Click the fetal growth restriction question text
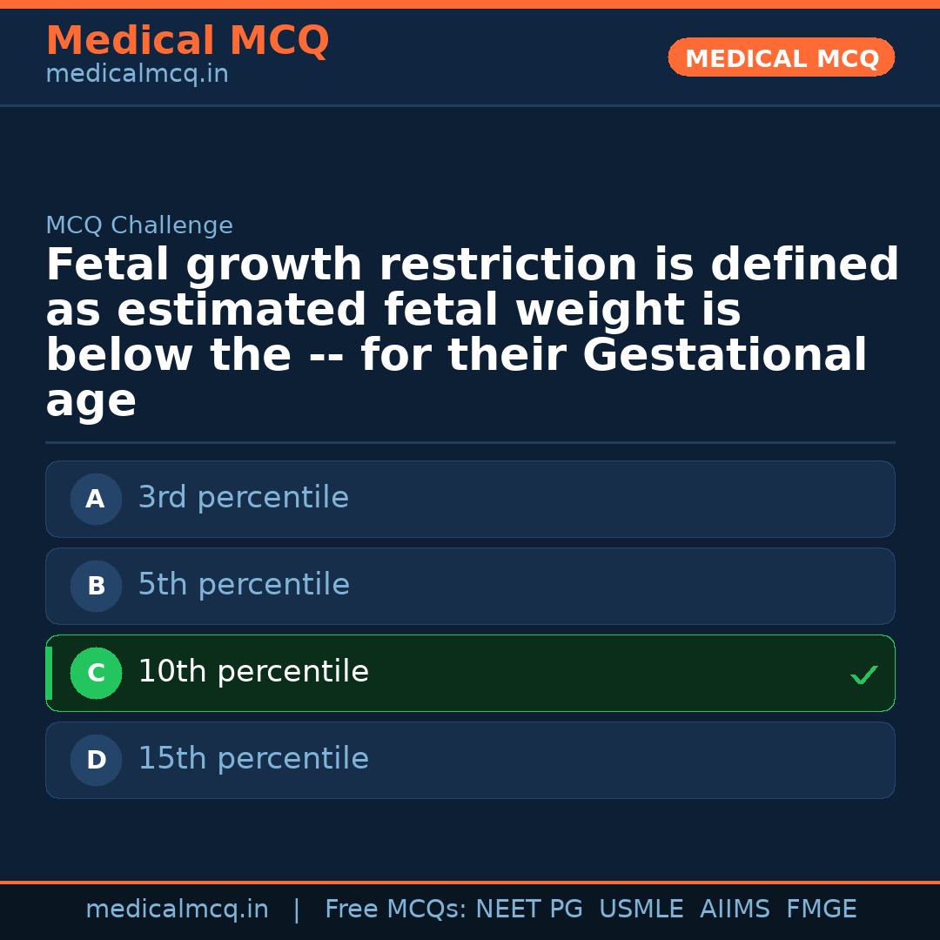The width and height of the screenshot is (940, 940). pyautogui.click(x=470, y=332)
